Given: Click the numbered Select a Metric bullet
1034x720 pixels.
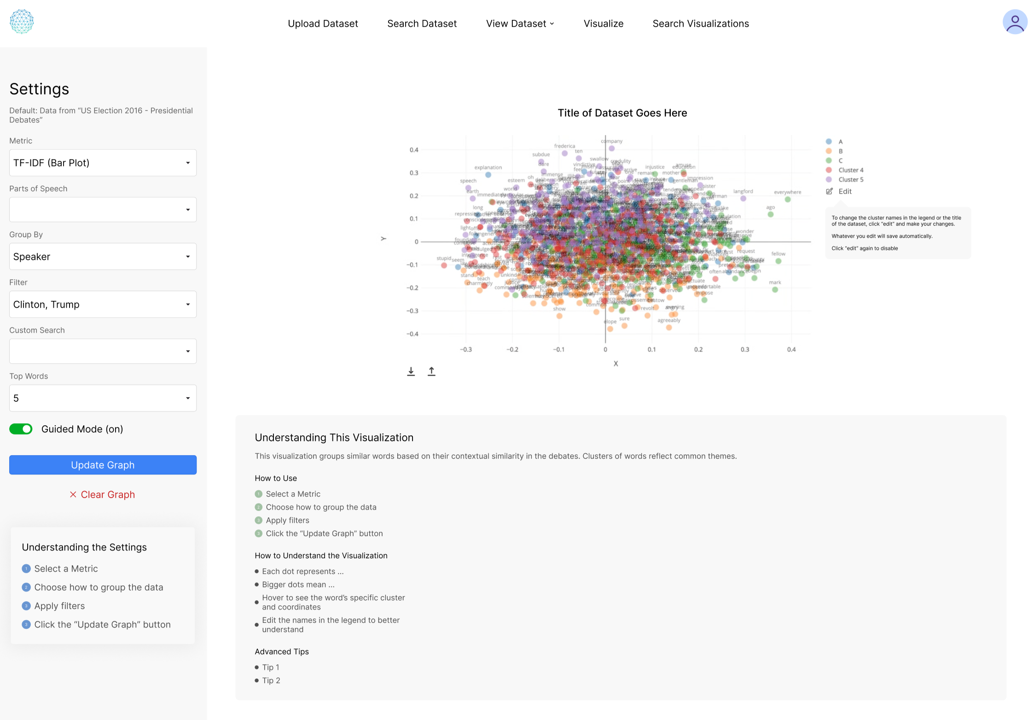Looking at the screenshot, I should pos(26,568).
